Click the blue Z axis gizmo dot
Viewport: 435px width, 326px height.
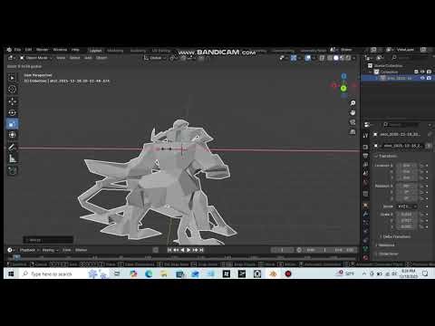point(343,76)
